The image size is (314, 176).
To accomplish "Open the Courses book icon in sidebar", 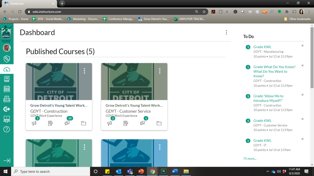I will click(x=7, y=79).
